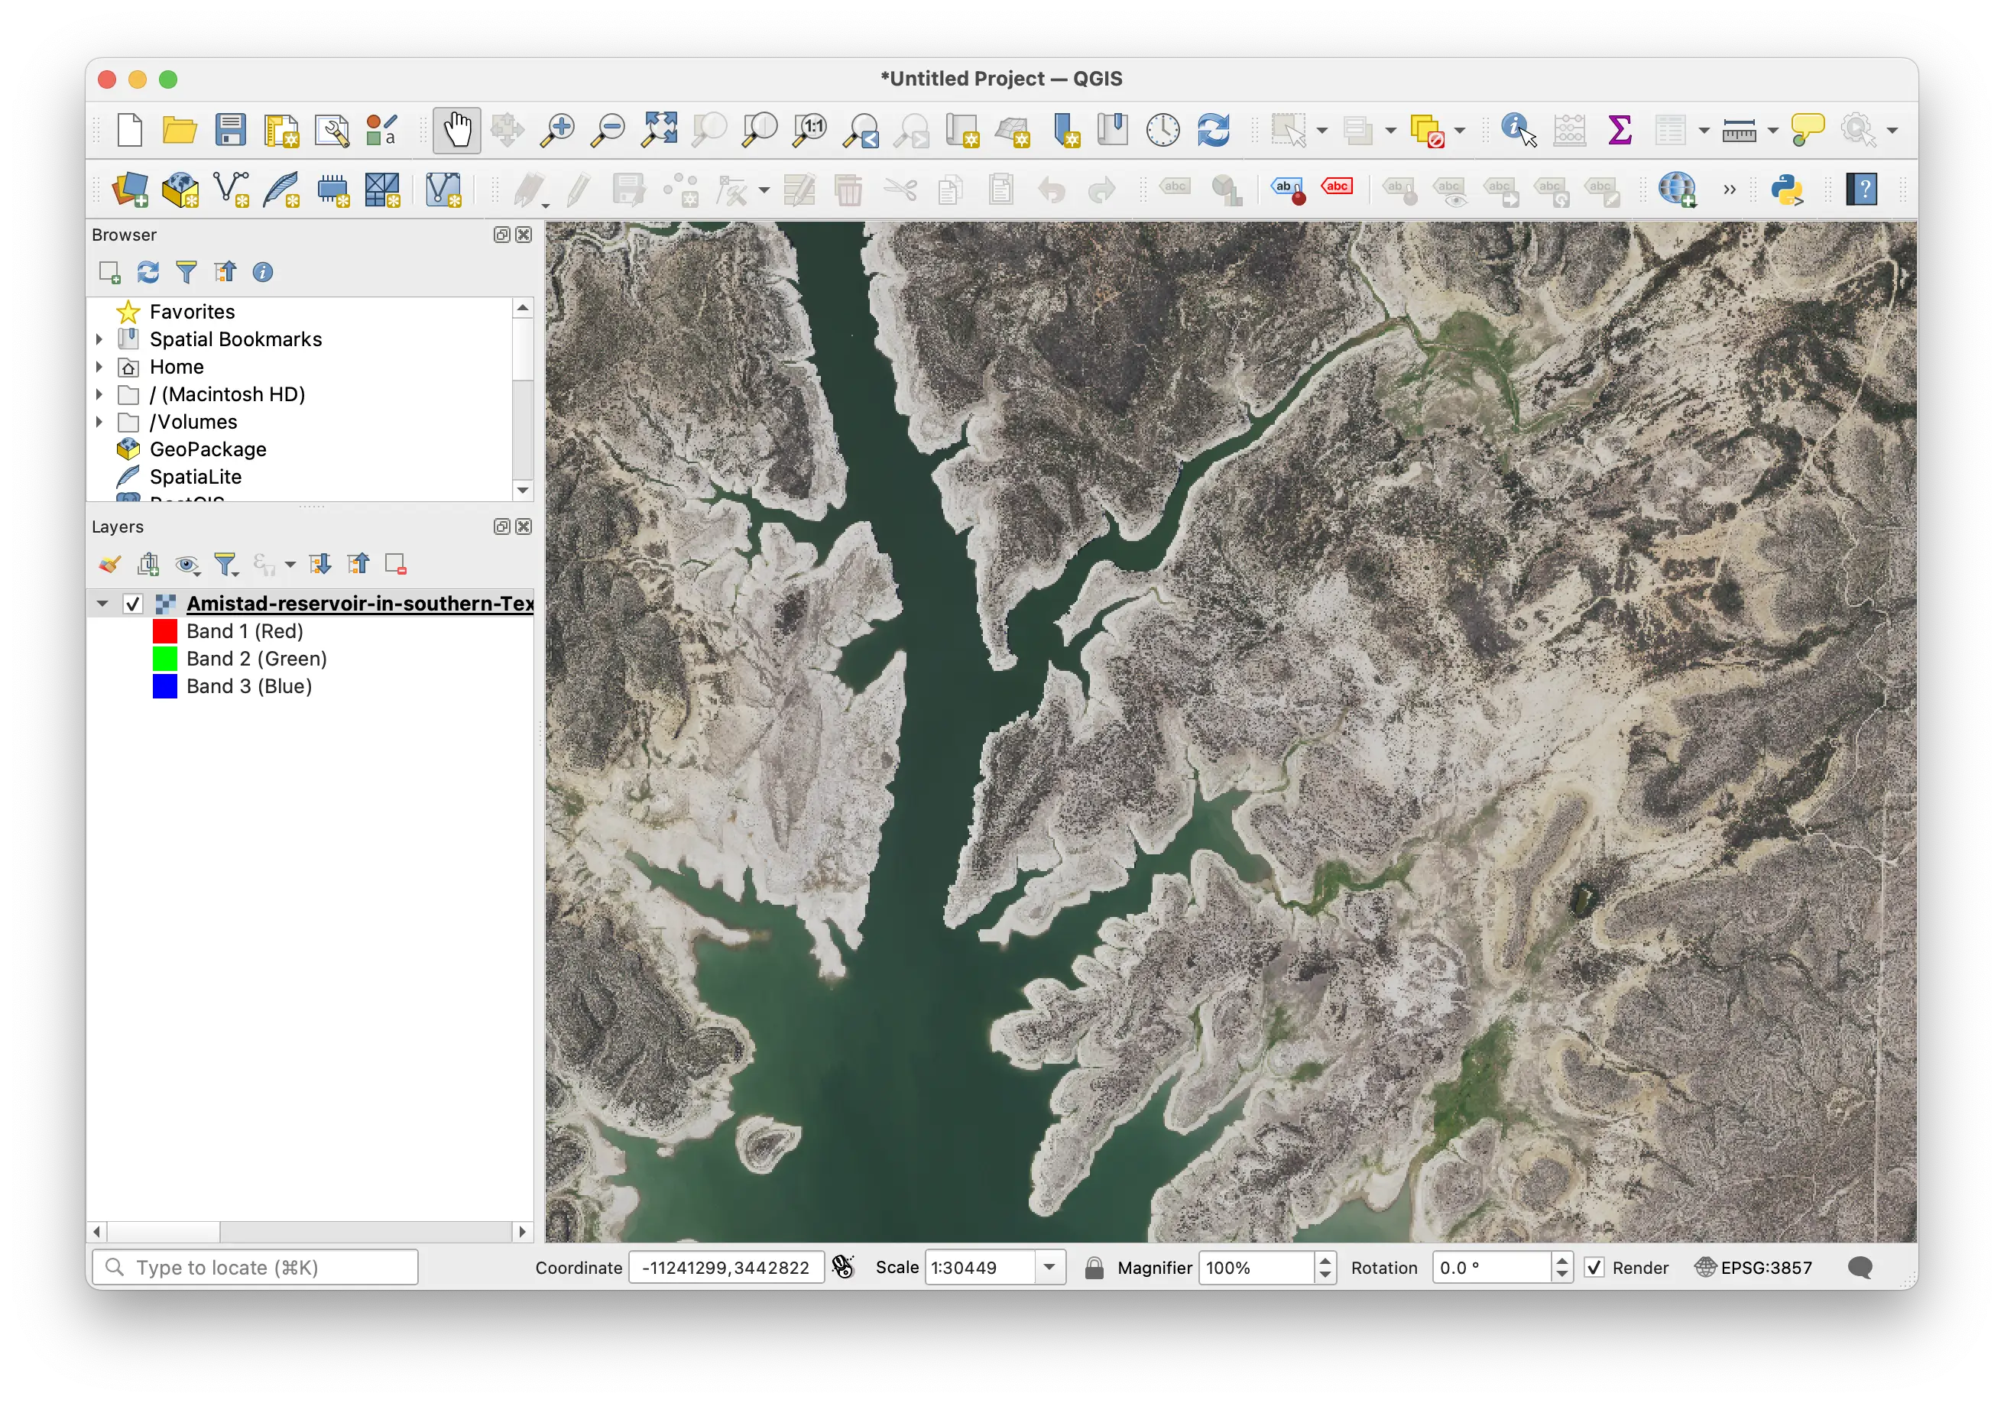Expand the Spatial Bookmarks browser node
Viewport: 2004px width, 1403px height.
click(x=99, y=339)
